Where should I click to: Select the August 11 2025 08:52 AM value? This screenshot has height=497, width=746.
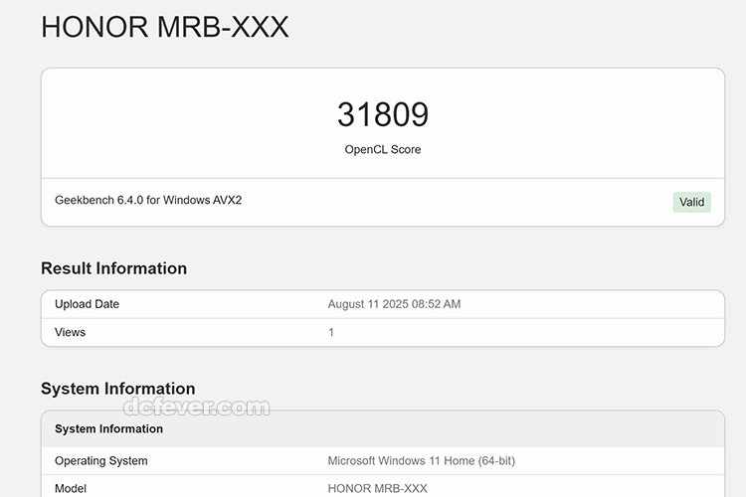click(x=394, y=304)
